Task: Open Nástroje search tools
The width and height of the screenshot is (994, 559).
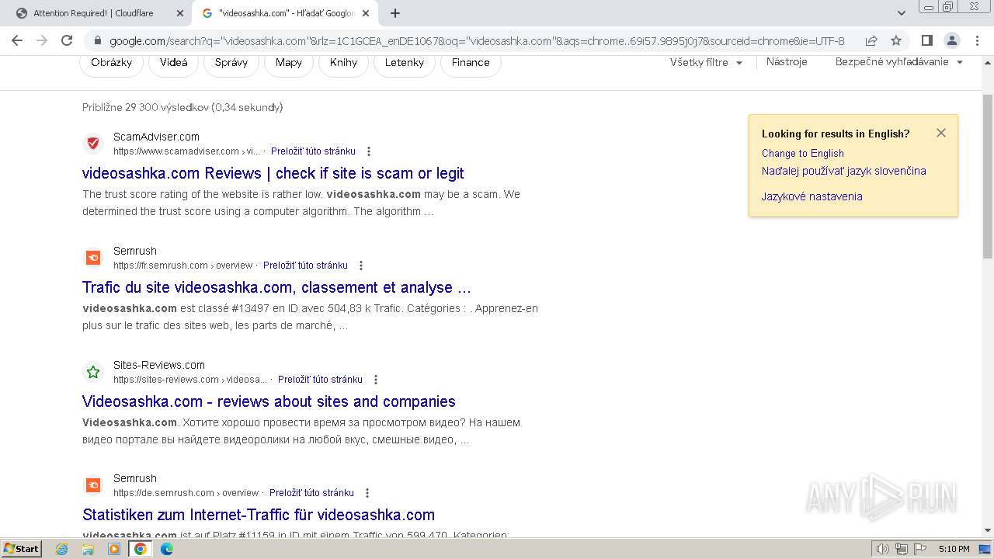Action: click(787, 62)
